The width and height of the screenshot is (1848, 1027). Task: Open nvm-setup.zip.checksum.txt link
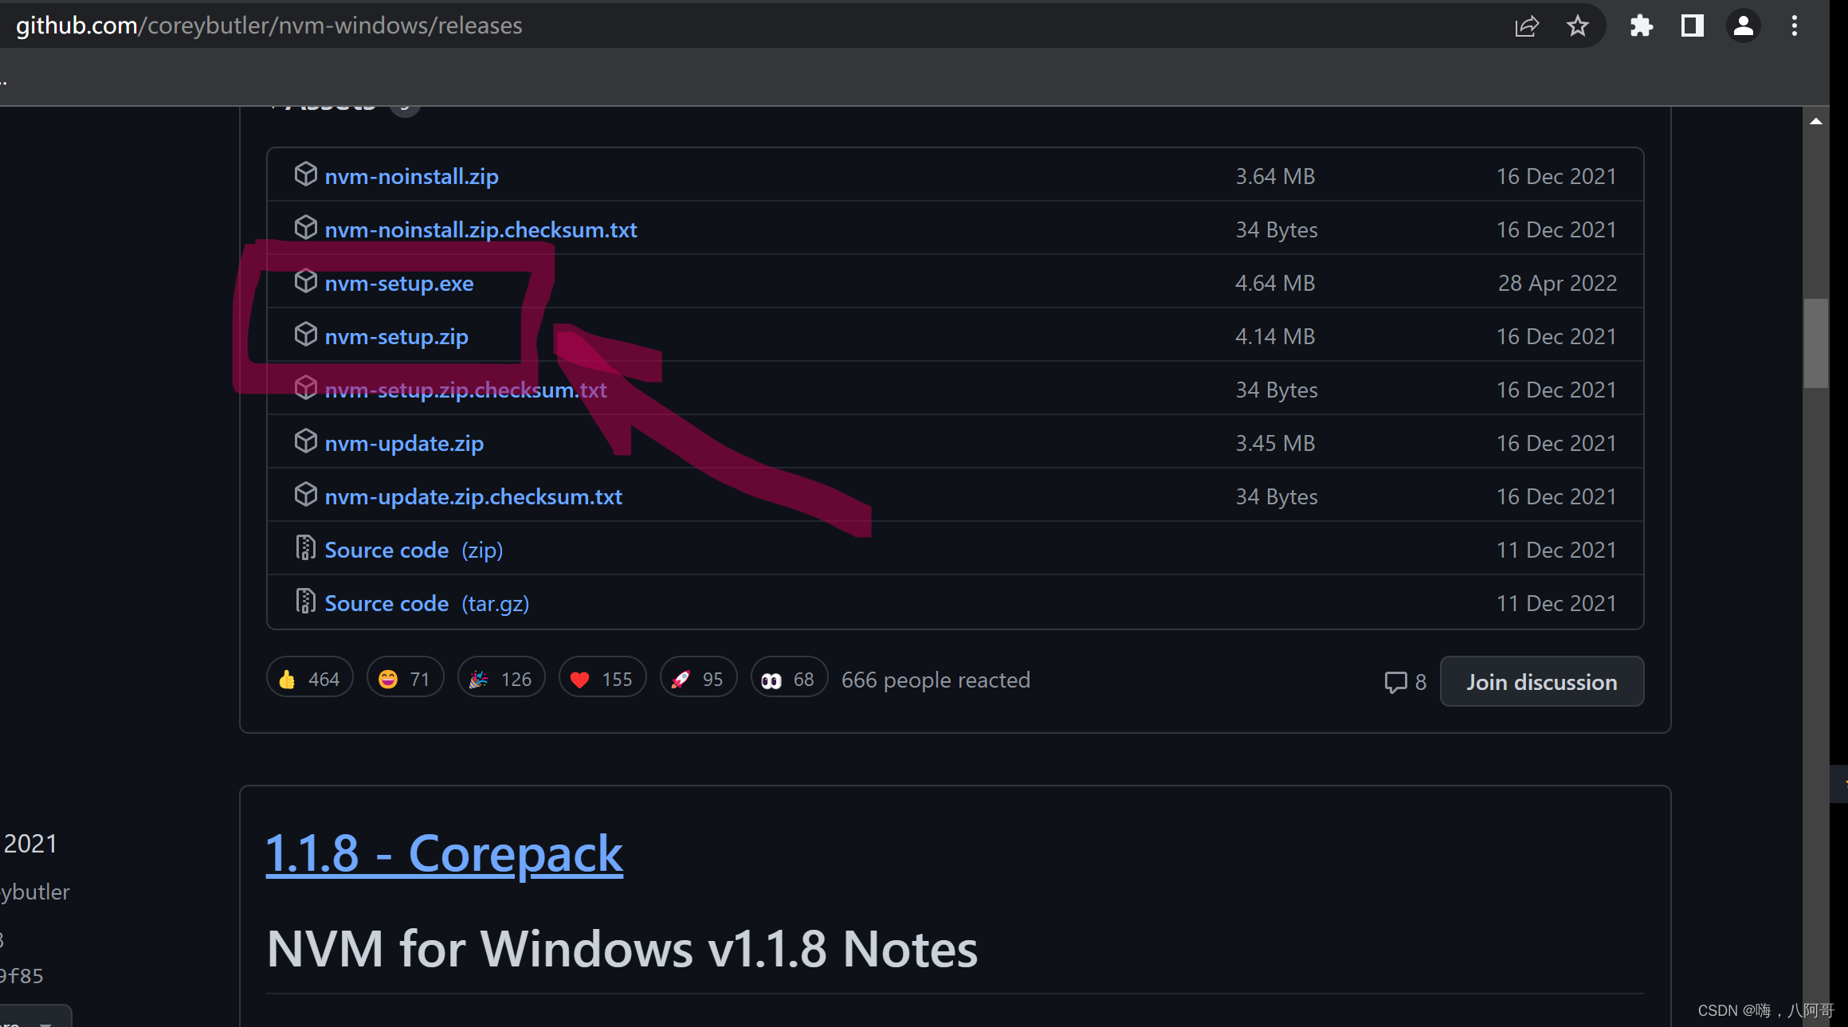(x=465, y=390)
